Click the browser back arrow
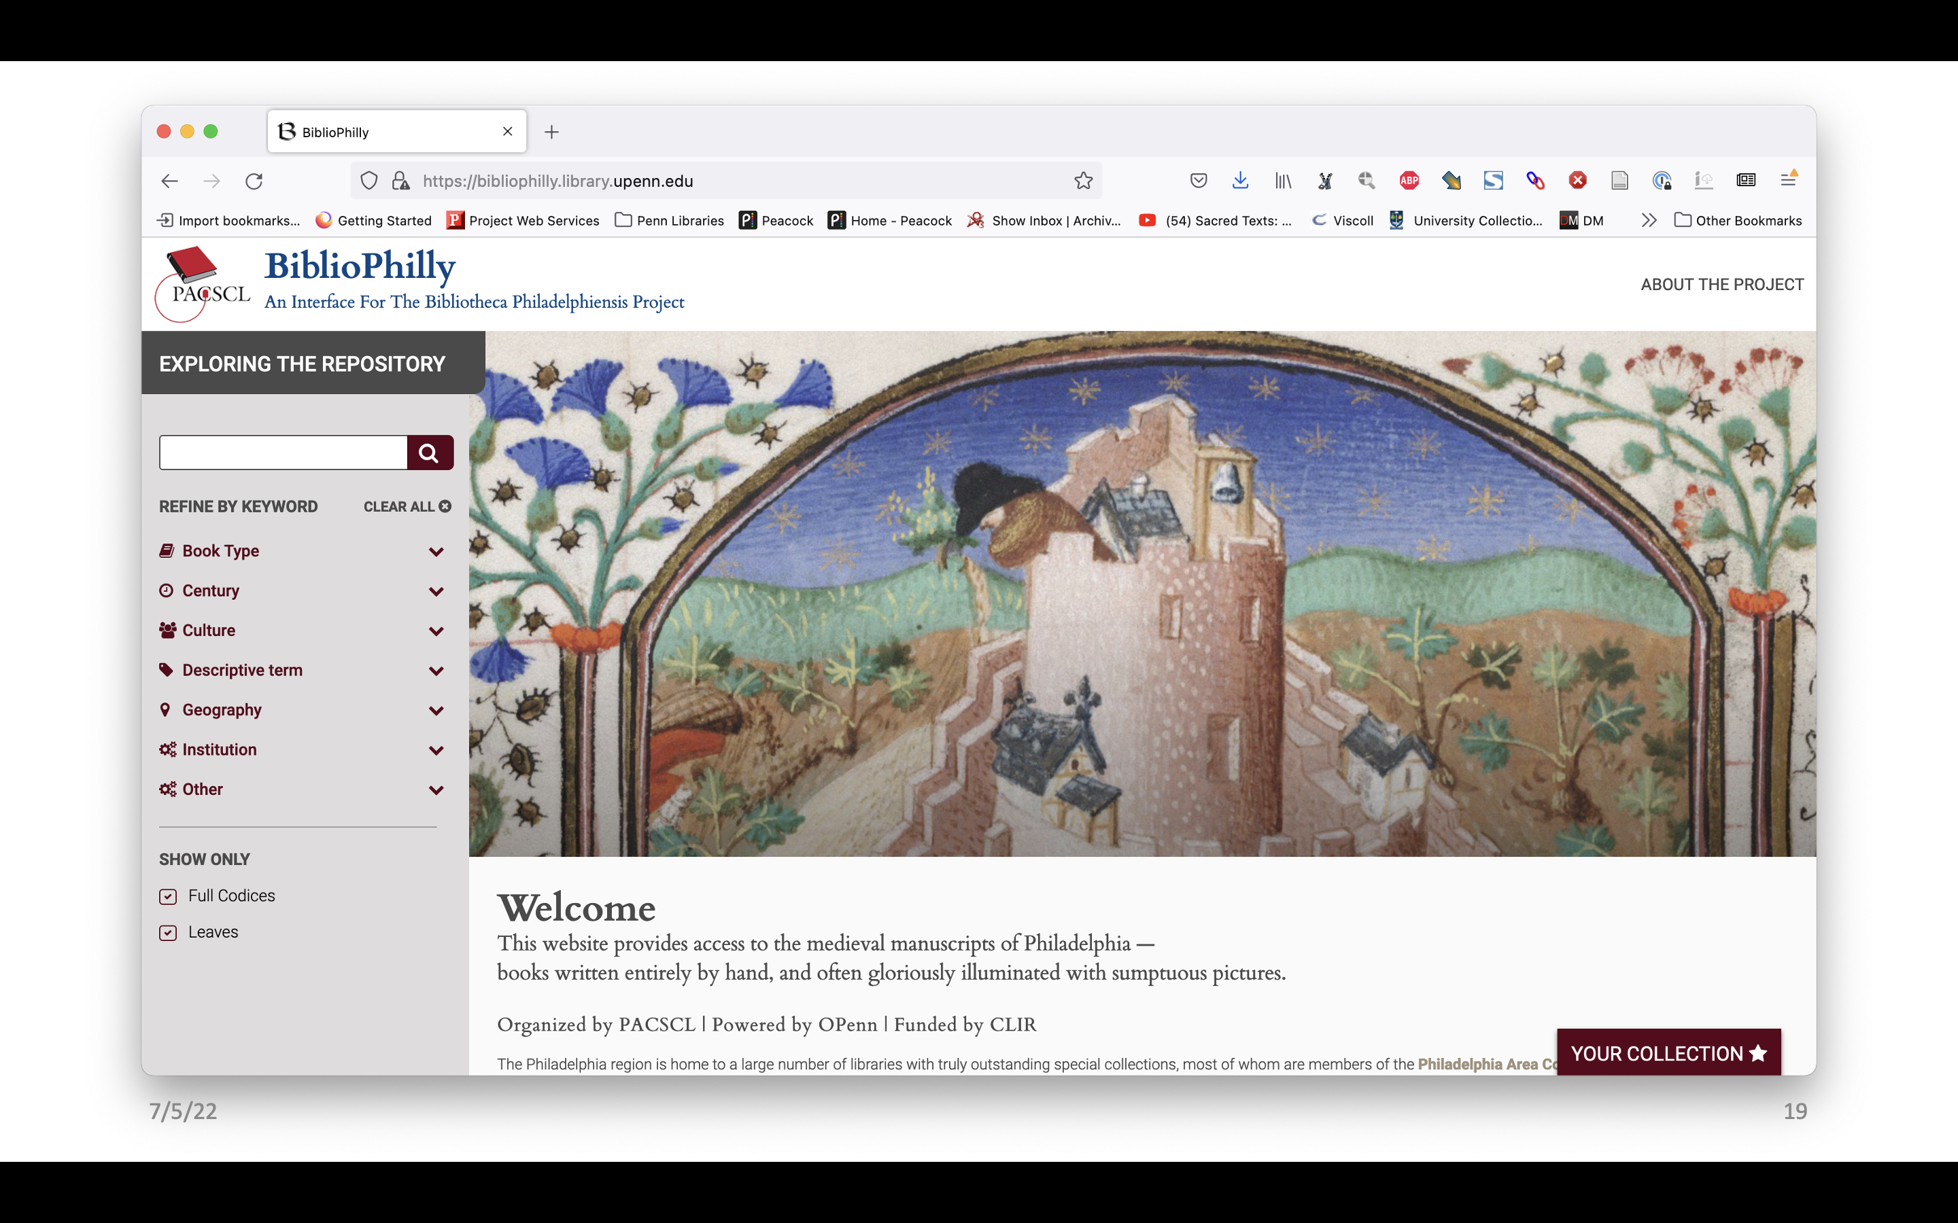The image size is (1958, 1223). click(169, 181)
